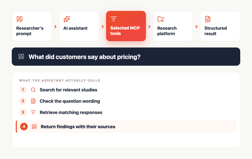
Task: Select the Selected MCP tools step card
Action: 126,26
